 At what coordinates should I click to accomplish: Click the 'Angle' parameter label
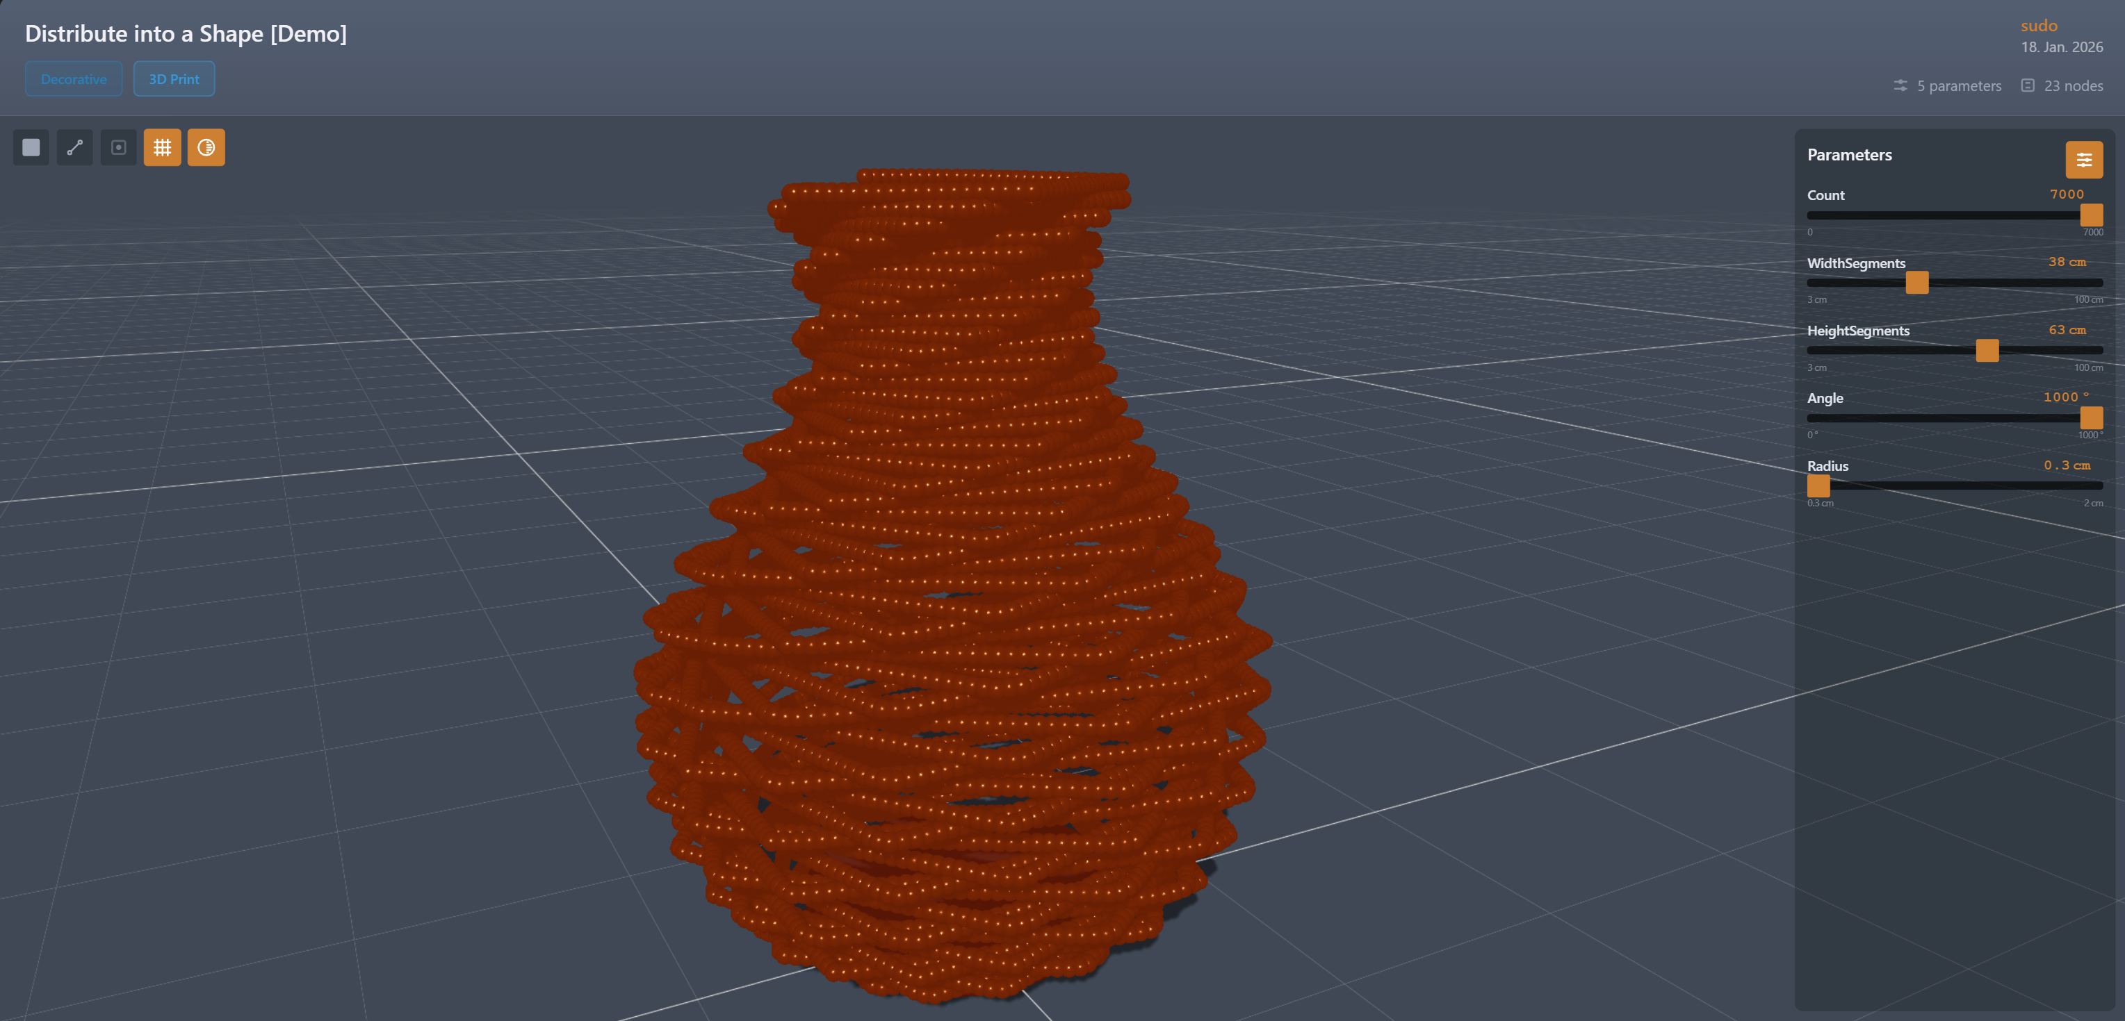(1825, 398)
